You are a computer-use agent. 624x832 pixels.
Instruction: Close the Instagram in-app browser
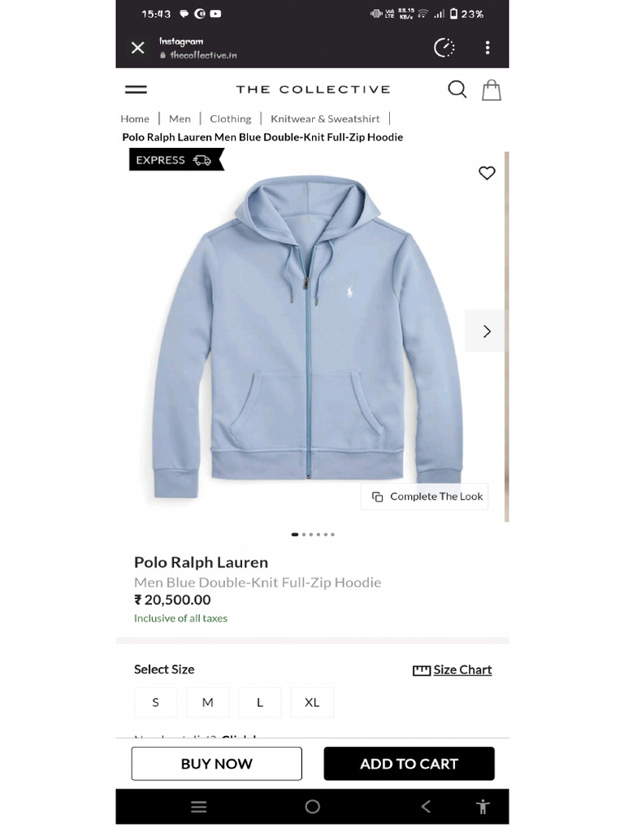[x=138, y=48]
